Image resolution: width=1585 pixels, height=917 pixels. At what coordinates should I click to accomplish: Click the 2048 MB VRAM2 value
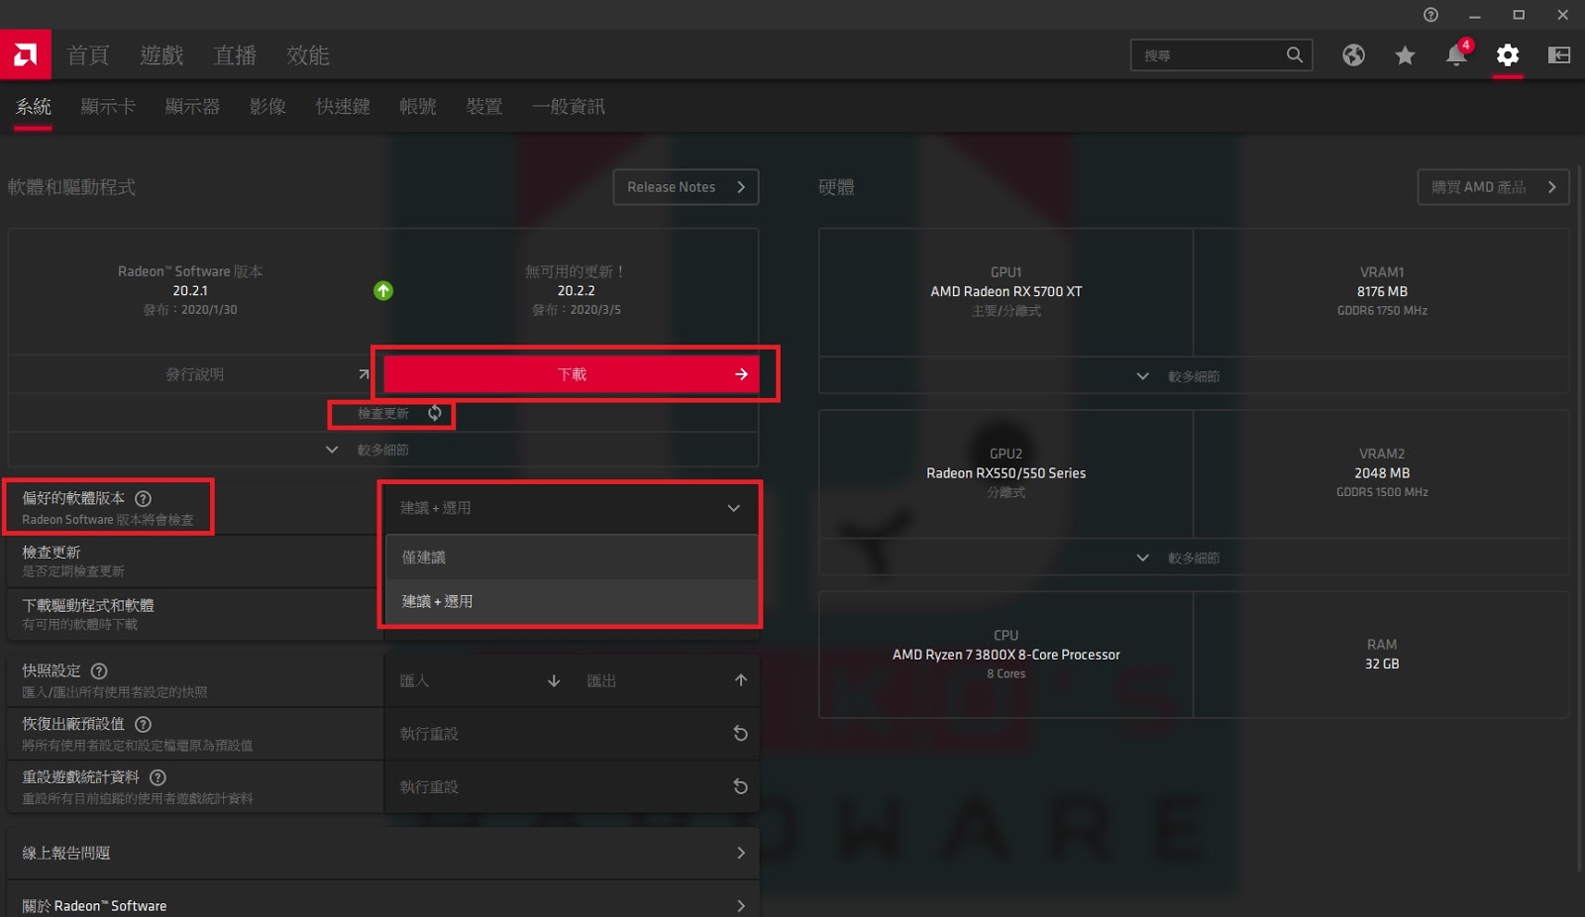coord(1382,473)
